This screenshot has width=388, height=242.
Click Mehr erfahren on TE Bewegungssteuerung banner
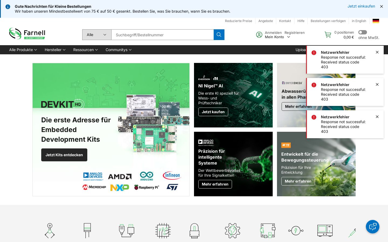298,181
